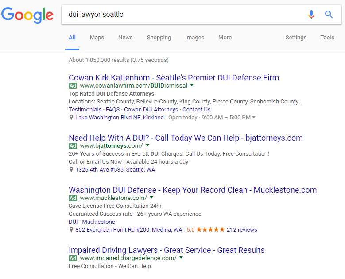Click the map pin beside 802 Evergreen Point Rd
Viewport: 345px width, 279px height.
pos(71,230)
